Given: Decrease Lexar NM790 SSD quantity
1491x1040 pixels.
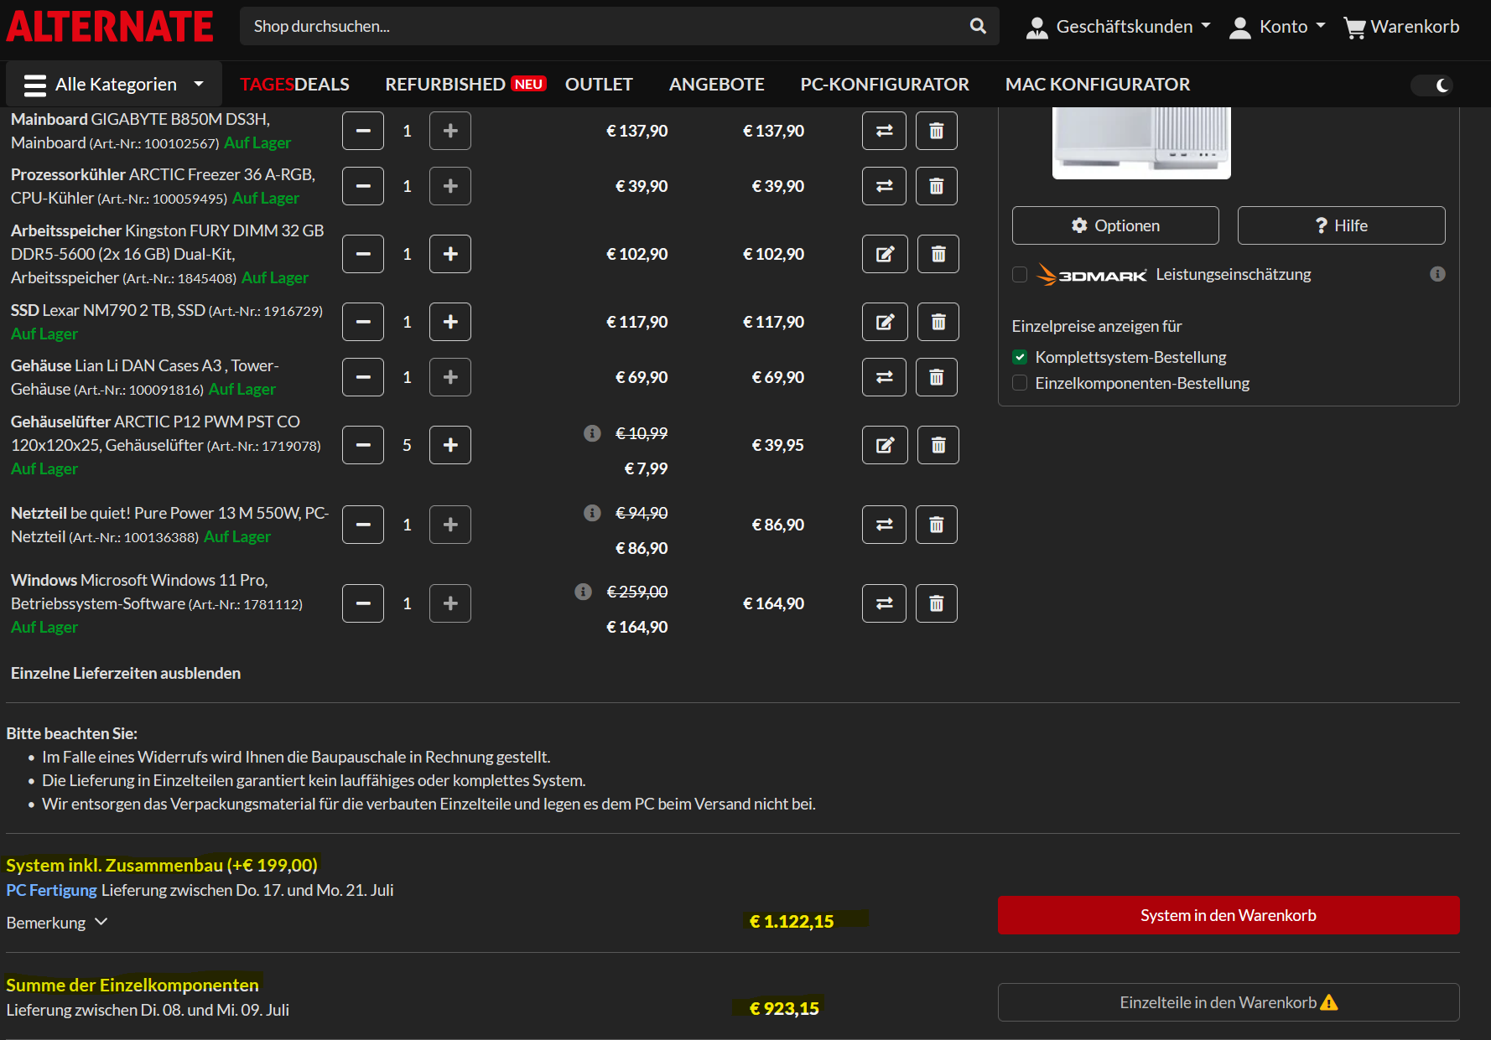Looking at the screenshot, I should point(363,322).
